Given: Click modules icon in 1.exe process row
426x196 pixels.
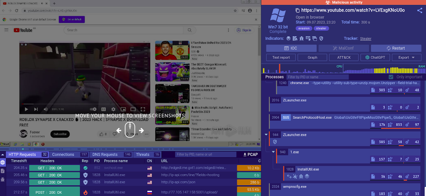Looking at the screenshot, I should click(390, 159).
